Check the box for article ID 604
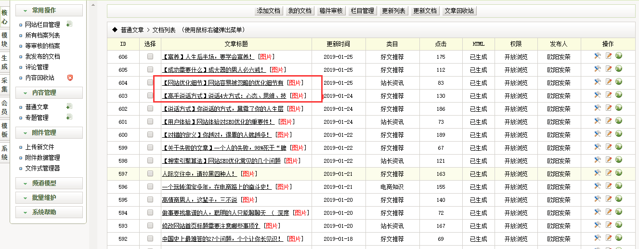The image size is (639, 249). click(x=150, y=82)
